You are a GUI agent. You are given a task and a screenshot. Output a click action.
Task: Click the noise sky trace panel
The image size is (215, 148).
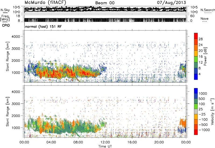(x=105, y=9)
